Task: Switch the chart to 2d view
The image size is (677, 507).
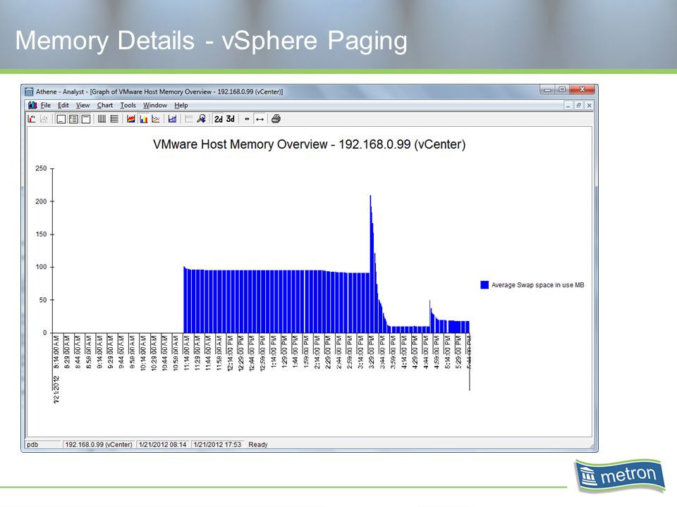Action: point(219,119)
